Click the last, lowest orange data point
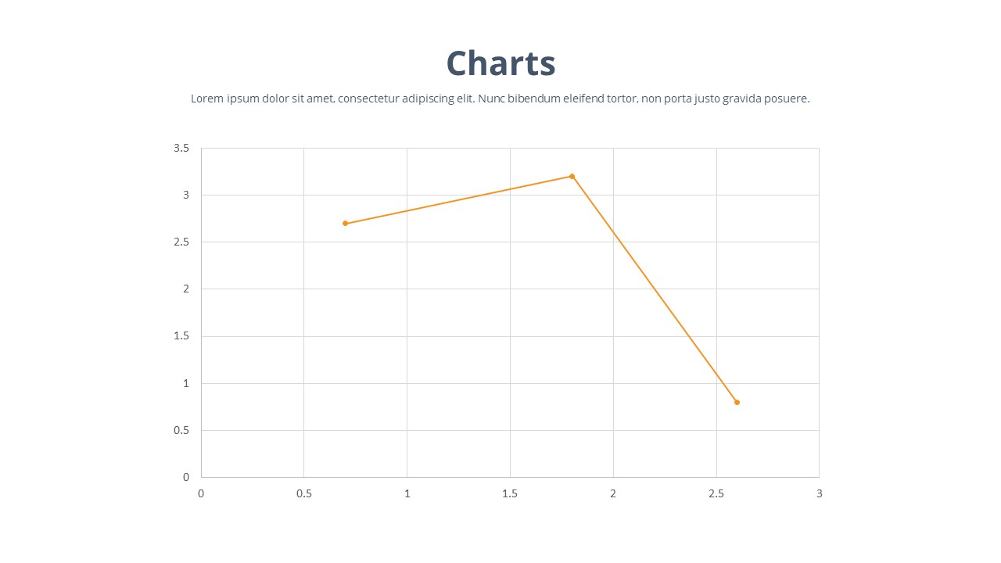The image size is (1001, 563). [x=737, y=402]
